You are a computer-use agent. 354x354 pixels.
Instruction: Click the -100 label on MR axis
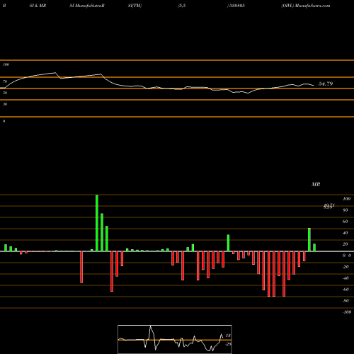[x=347, y=312]
